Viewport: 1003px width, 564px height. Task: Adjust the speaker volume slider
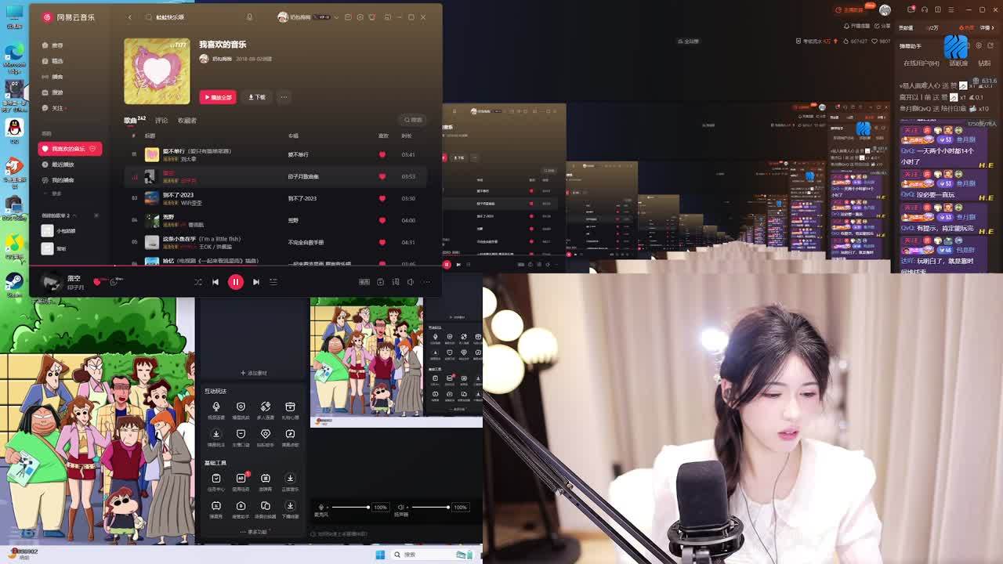[x=429, y=508]
